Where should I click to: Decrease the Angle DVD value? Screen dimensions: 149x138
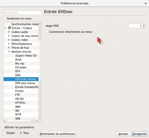tap(144, 27)
